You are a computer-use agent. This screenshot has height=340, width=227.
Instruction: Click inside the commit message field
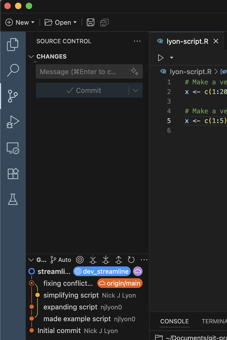tap(80, 71)
